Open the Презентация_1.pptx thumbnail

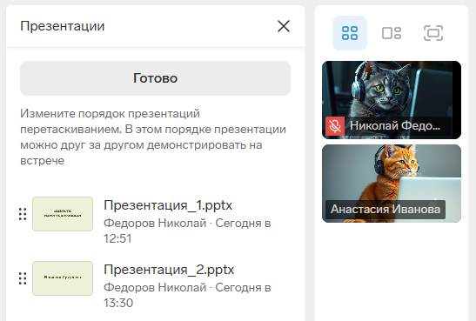click(63, 214)
